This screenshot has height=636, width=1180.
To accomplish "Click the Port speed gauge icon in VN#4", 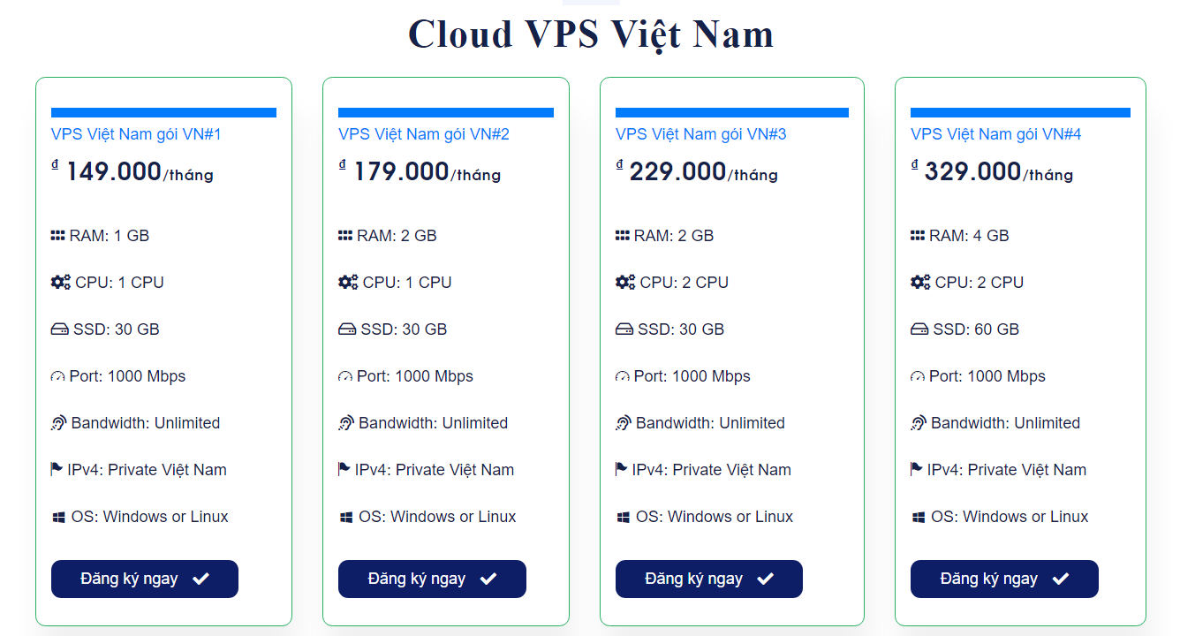I will tap(919, 377).
